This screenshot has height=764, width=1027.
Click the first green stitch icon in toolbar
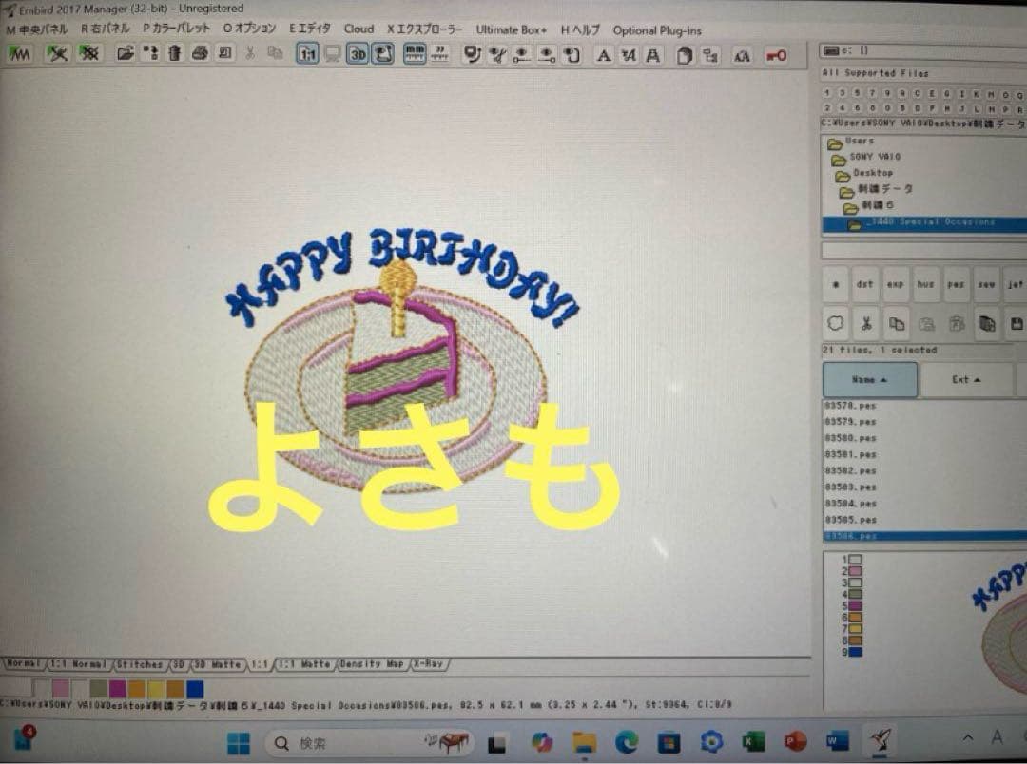pos(19,54)
